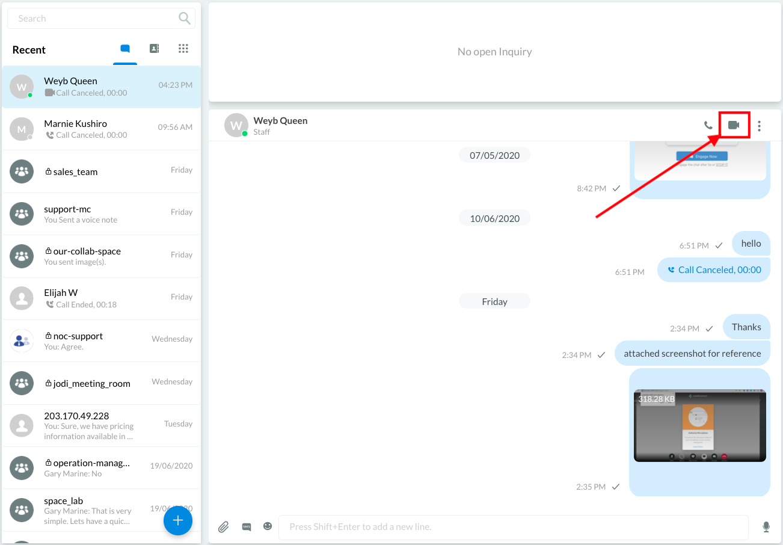Click the "Call Canceled, 00:00" message bubble
Viewport: 783px width, 545px height.
(x=714, y=270)
